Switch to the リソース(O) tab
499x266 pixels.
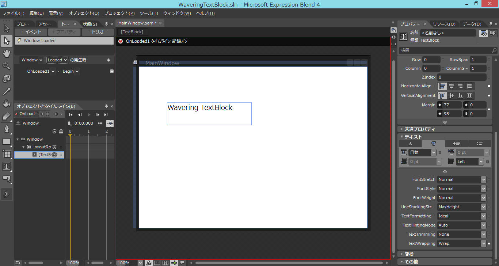click(x=444, y=24)
